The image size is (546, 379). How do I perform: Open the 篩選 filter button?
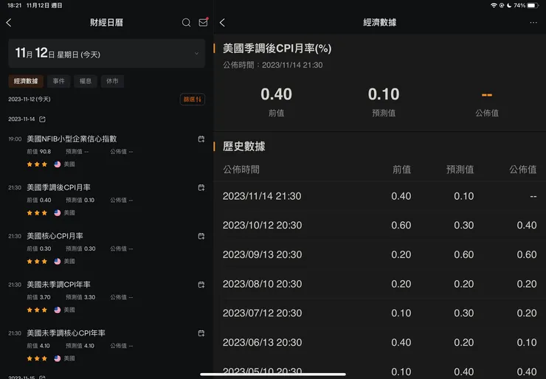pyautogui.click(x=193, y=100)
